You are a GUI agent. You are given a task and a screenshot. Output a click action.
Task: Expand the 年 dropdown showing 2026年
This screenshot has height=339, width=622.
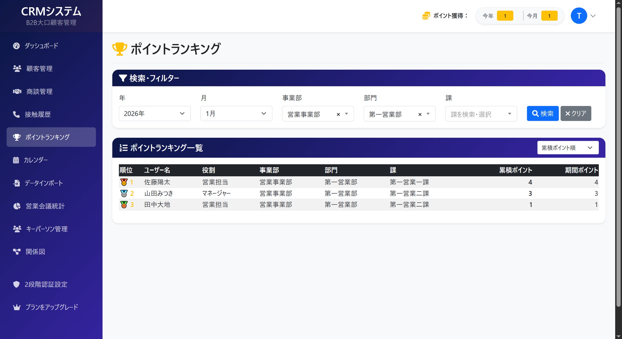coord(154,113)
